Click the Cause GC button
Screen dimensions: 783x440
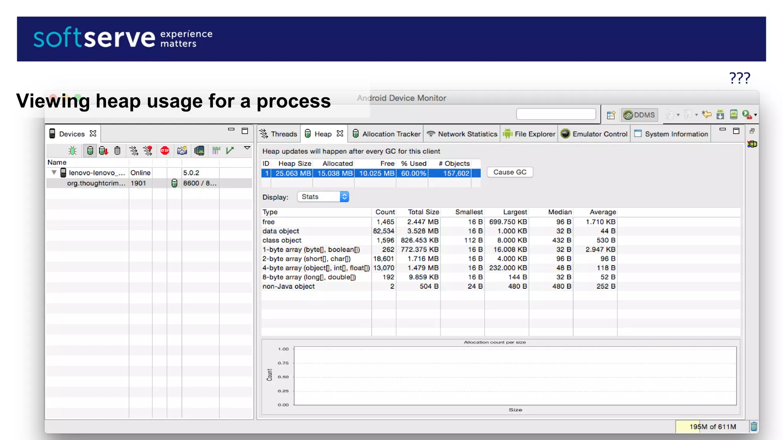(510, 172)
